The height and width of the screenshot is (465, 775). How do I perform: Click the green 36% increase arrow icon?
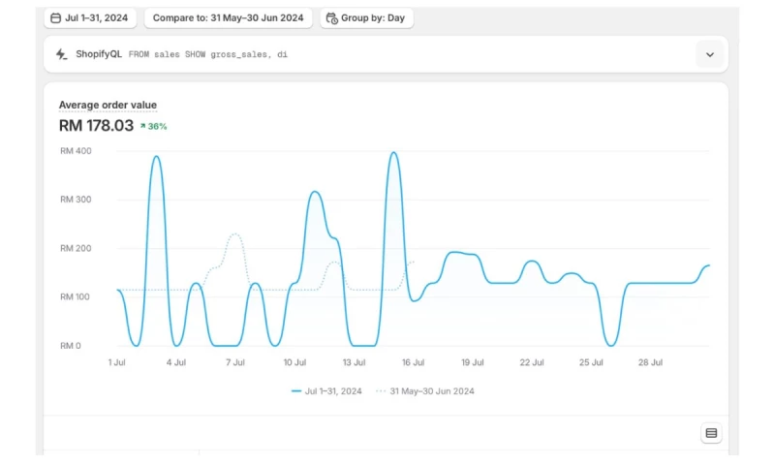[x=142, y=126]
